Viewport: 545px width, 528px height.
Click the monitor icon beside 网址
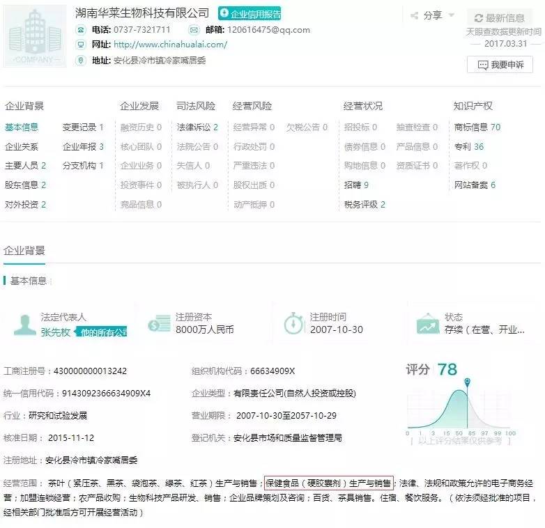81,45
